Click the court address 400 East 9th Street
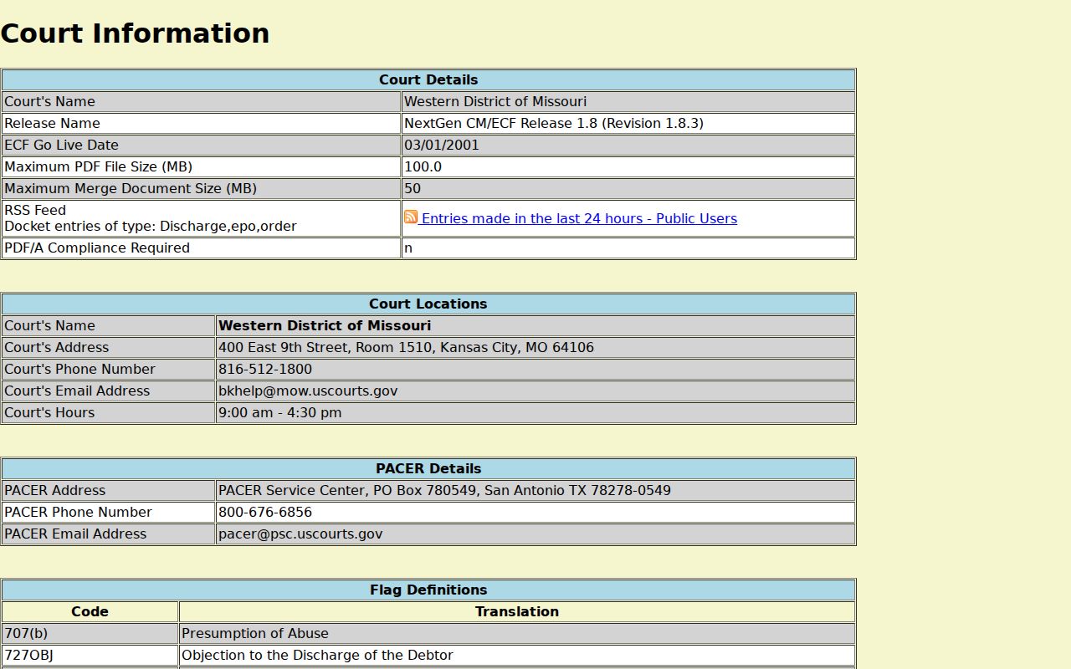The width and height of the screenshot is (1071, 669). [406, 347]
